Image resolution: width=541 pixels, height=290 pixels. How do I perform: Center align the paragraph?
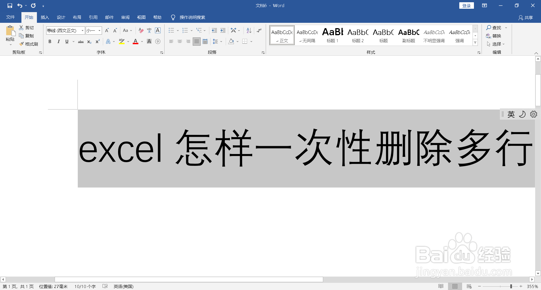pyautogui.click(x=179, y=41)
